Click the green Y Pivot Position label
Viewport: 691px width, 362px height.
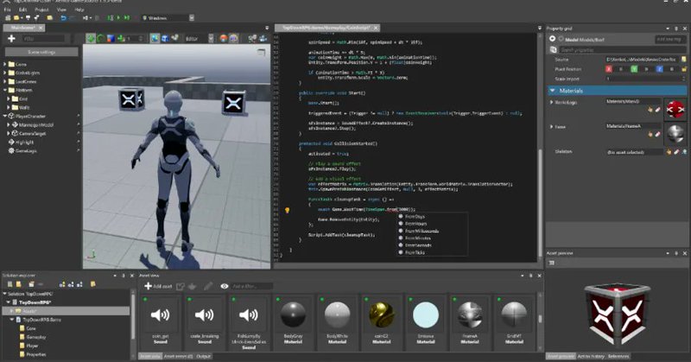click(634, 69)
